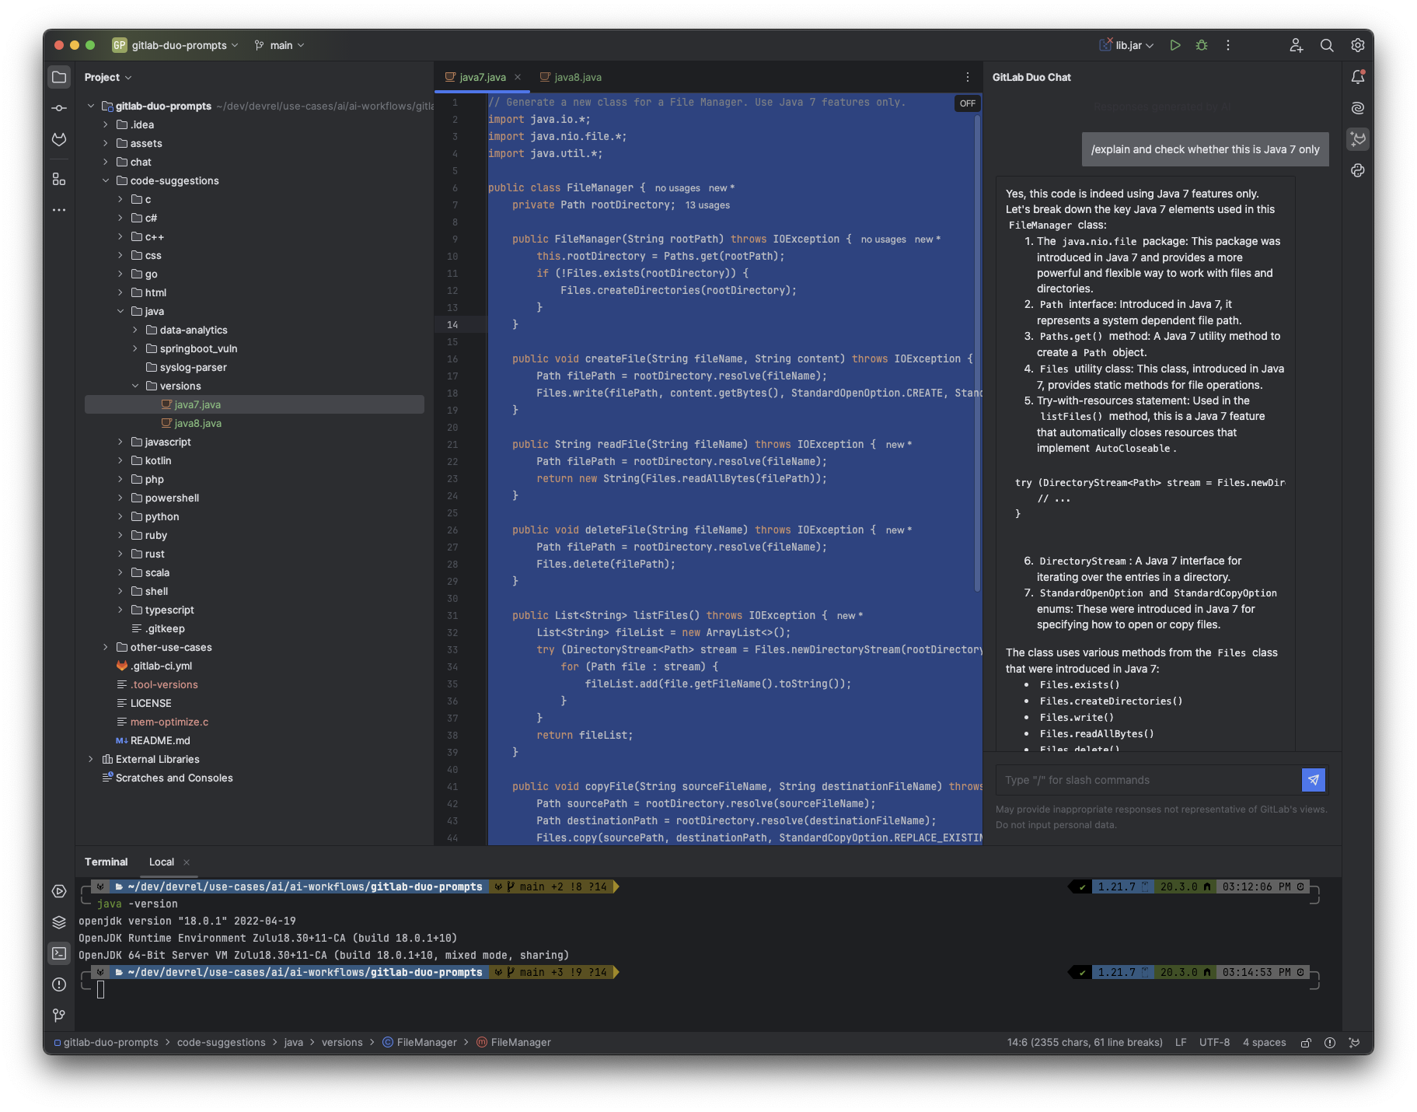Switch to the java8.java editor tab
Screen dimensions: 1417x1112
click(577, 77)
